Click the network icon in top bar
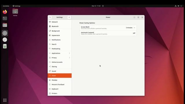This screenshot has height=104, width=185. [176, 6]
